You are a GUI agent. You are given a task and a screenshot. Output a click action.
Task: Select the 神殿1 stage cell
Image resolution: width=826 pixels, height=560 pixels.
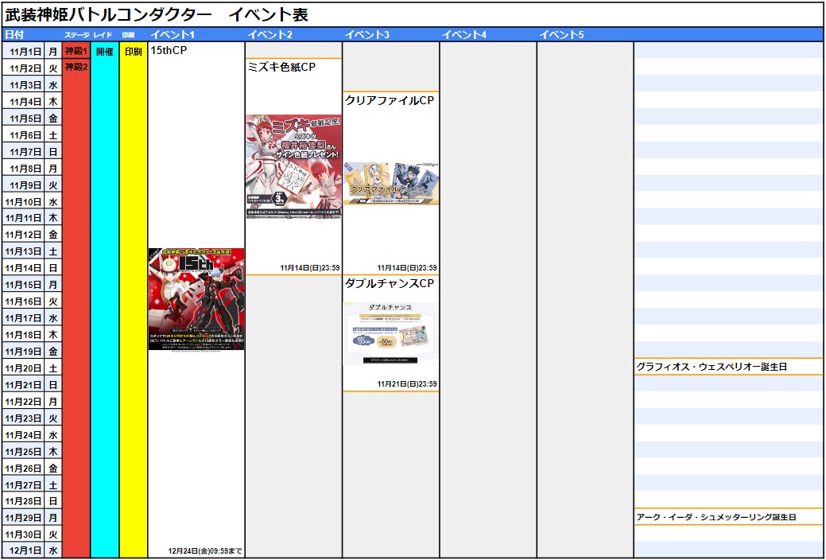[76, 51]
